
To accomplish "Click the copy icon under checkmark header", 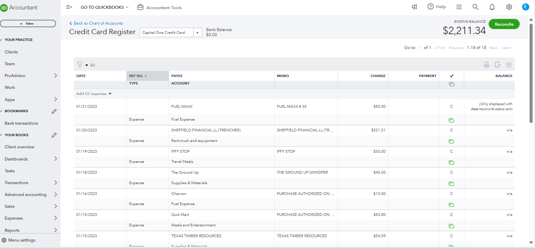I will click(452, 84).
